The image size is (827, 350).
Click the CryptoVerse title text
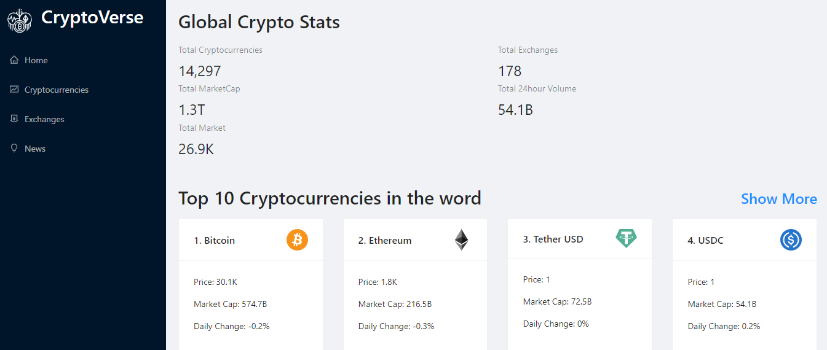[92, 18]
